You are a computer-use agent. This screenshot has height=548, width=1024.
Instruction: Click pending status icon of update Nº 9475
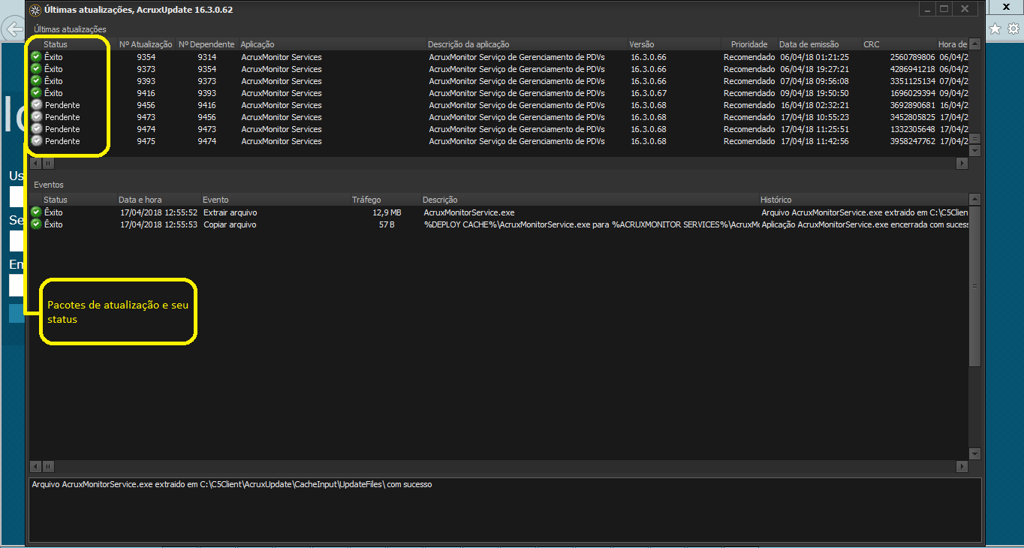point(36,140)
